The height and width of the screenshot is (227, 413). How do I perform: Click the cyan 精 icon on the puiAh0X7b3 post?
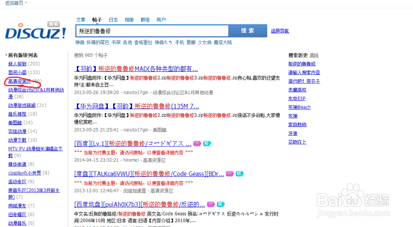[x=221, y=204]
